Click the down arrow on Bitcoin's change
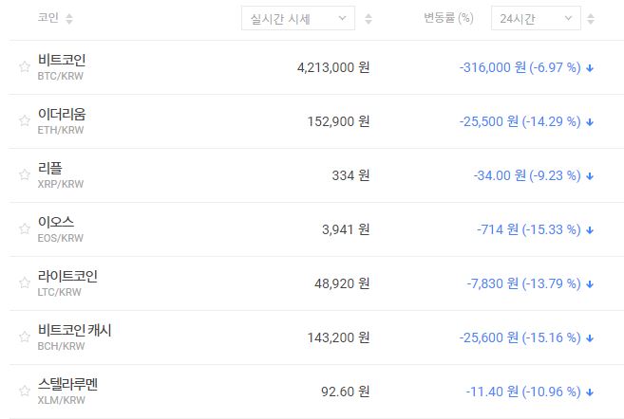 [x=590, y=68]
